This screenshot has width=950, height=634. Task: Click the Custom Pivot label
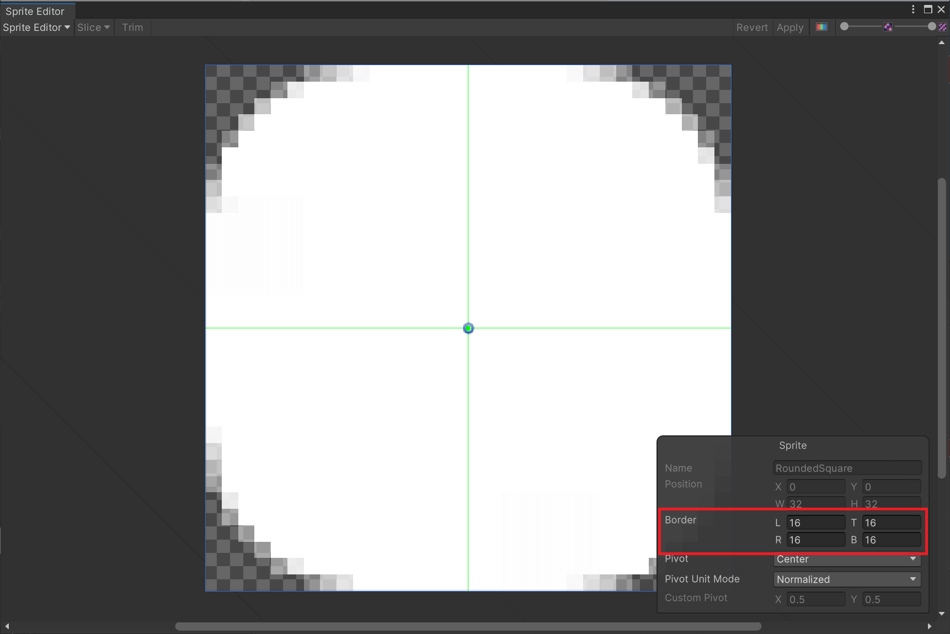pos(696,598)
